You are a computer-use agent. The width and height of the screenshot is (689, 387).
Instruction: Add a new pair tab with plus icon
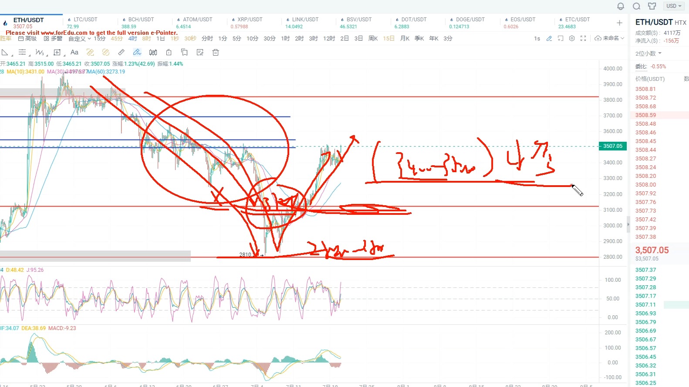point(619,23)
